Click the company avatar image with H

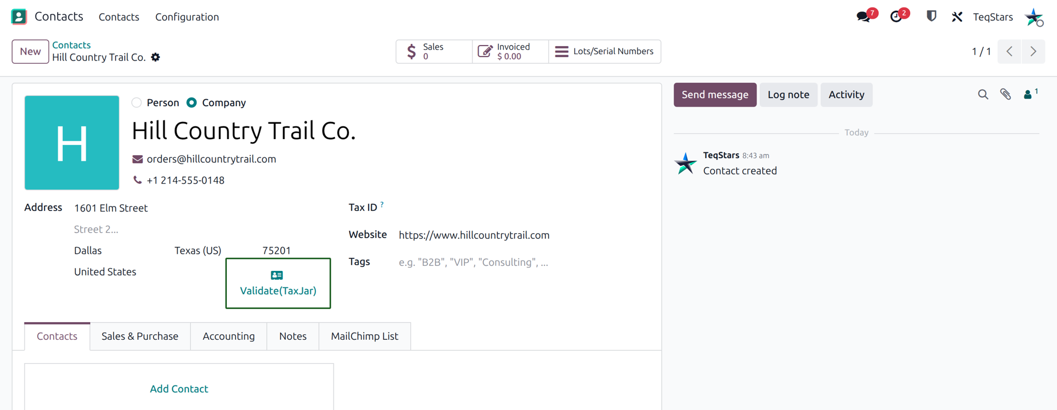pos(72,143)
